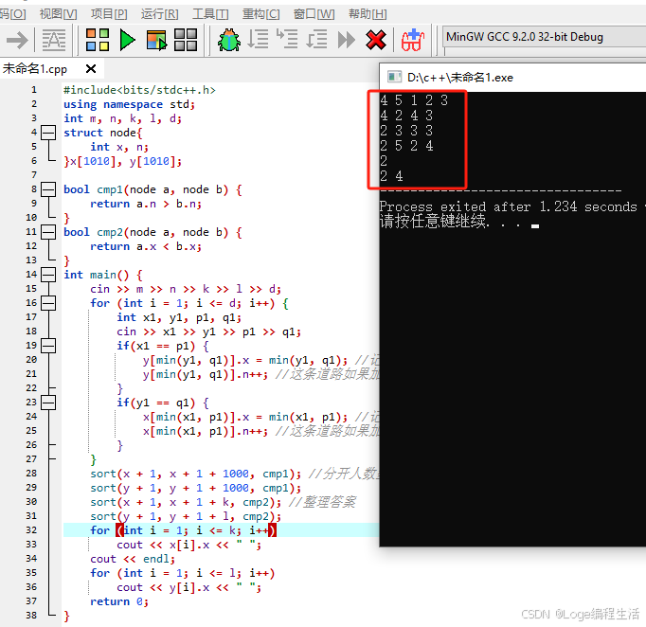Open the 运行[R] menu

(160, 14)
